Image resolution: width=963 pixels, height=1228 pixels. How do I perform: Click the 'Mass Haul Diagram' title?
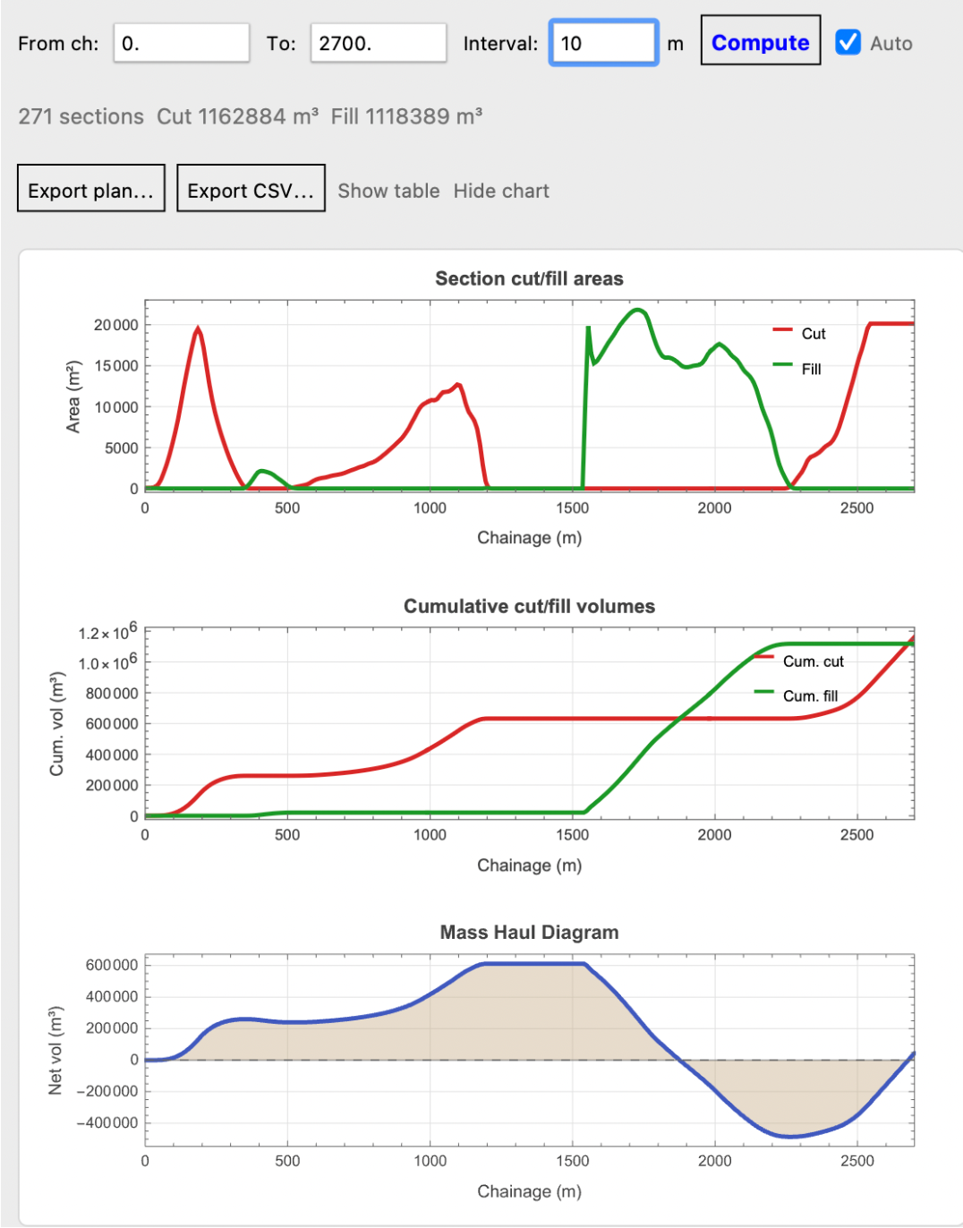529,932
